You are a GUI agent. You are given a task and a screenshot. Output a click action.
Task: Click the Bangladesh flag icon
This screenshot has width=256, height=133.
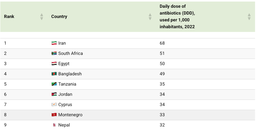click(x=54, y=74)
